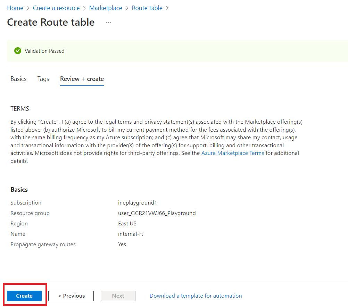Navigate to the Marketplace breadcrumb
348x307 pixels.
(x=106, y=8)
